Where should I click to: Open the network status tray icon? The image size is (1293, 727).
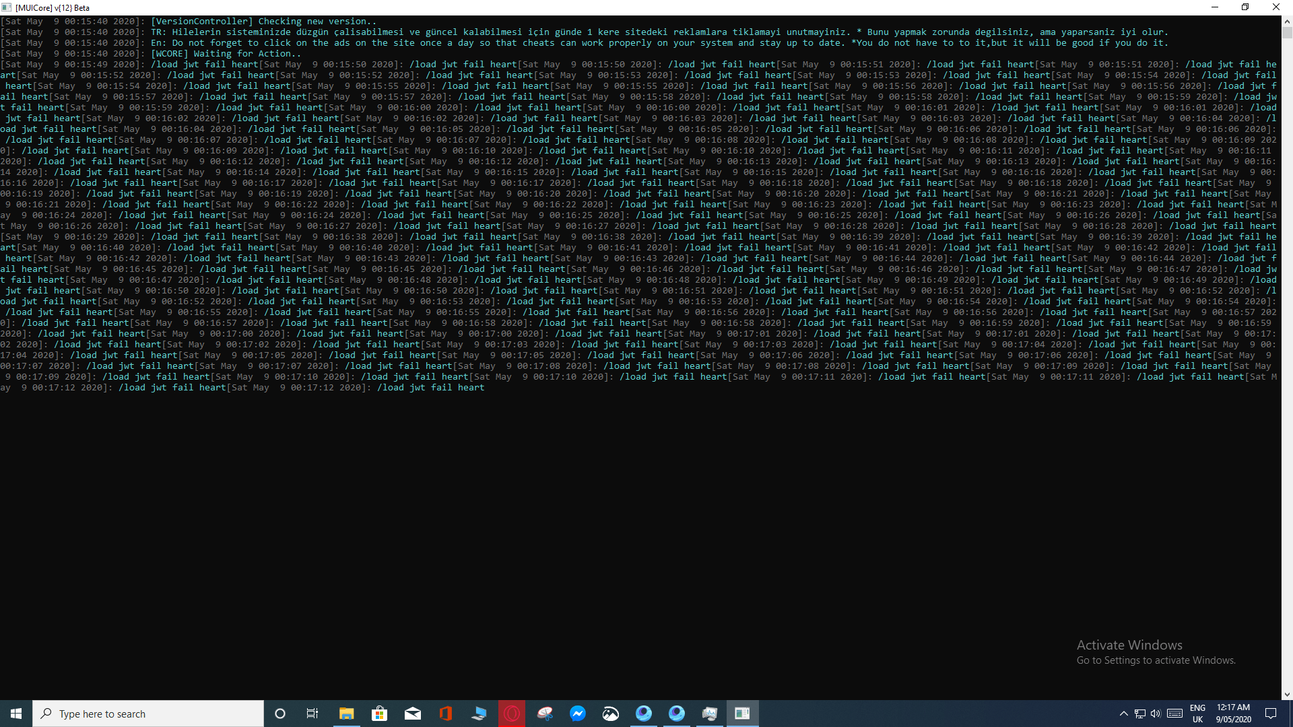(1140, 714)
